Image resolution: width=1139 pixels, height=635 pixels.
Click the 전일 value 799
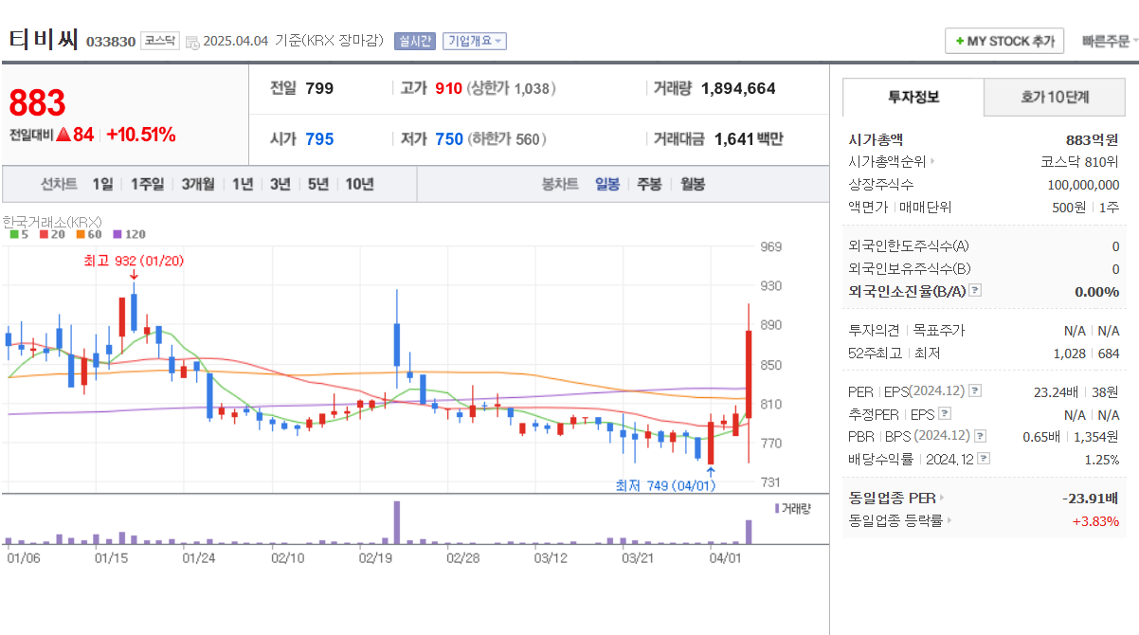pos(319,88)
